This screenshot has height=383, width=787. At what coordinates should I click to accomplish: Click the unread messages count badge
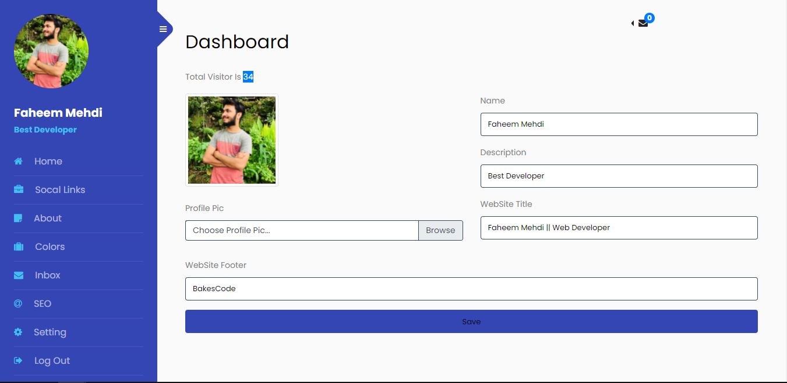click(650, 17)
